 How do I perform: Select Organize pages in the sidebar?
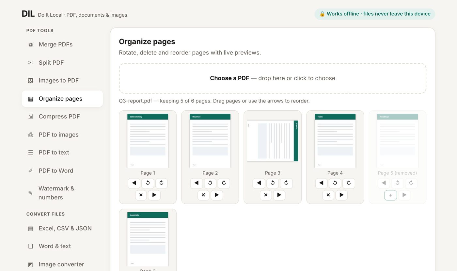(62, 99)
